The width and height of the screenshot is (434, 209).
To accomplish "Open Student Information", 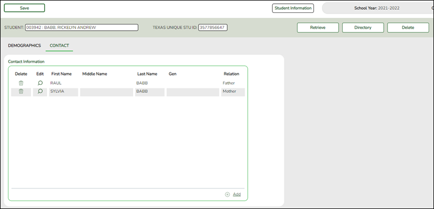I will click(293, 8).
